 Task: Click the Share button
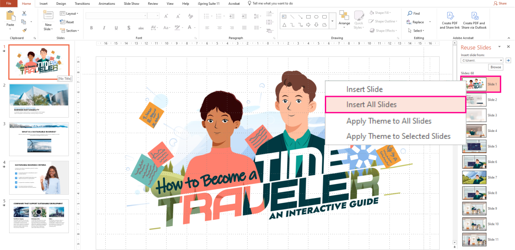coord(500,3)
